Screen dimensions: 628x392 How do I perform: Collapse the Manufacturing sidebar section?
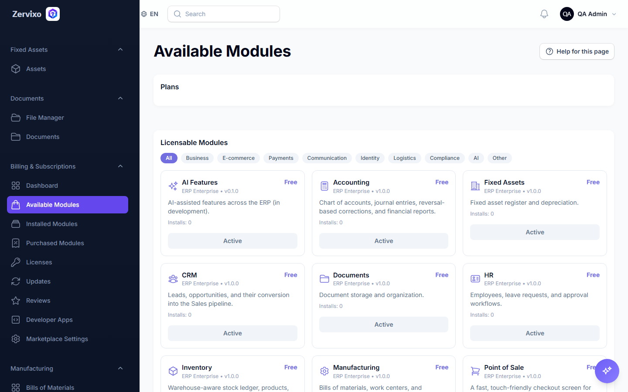(x=120, y=368)
